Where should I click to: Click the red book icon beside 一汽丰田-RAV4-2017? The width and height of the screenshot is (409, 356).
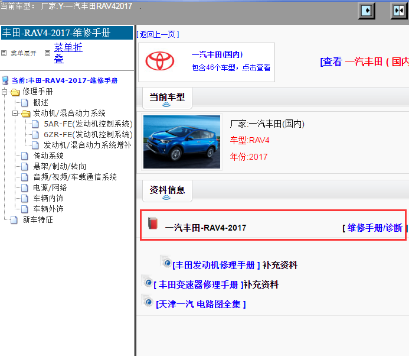click(153, 223)
